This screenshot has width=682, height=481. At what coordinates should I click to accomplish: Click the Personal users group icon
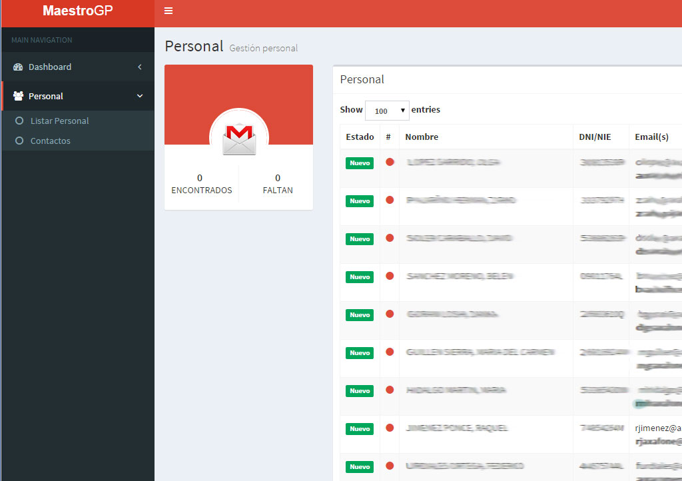[18, 96]
